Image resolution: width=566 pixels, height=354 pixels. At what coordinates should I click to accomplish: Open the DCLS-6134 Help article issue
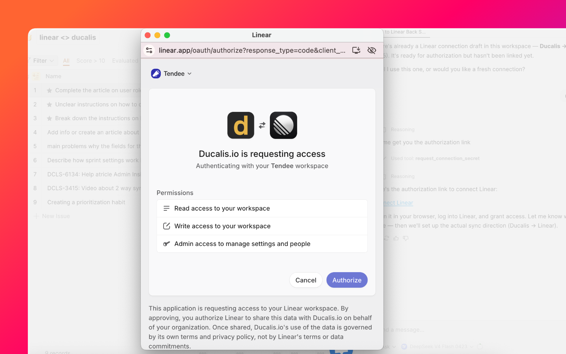[x=94, y=174]
